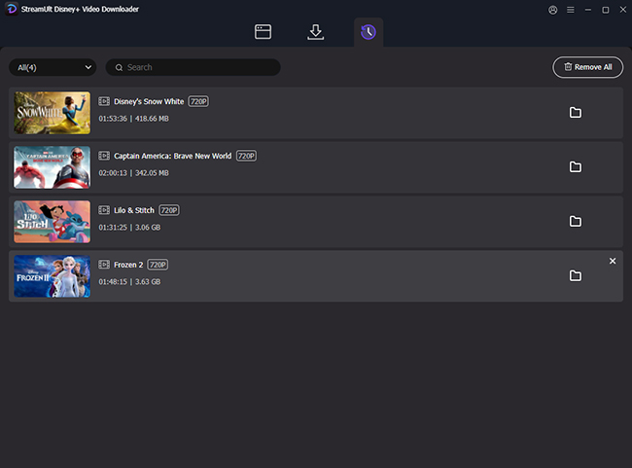Click the title Lilo & Stitch
The width and height of the screenshot is (632, 468).
coord(134,210)
